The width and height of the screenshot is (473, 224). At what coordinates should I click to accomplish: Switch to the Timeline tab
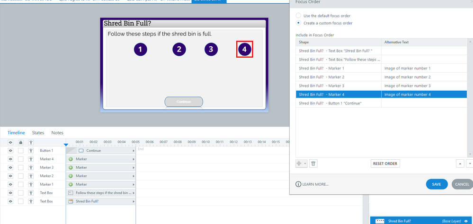pos(16,133)
